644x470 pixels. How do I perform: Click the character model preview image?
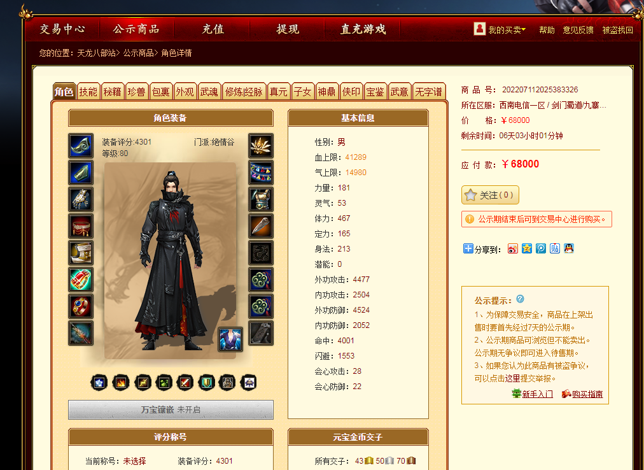click(x=170, y=260)
